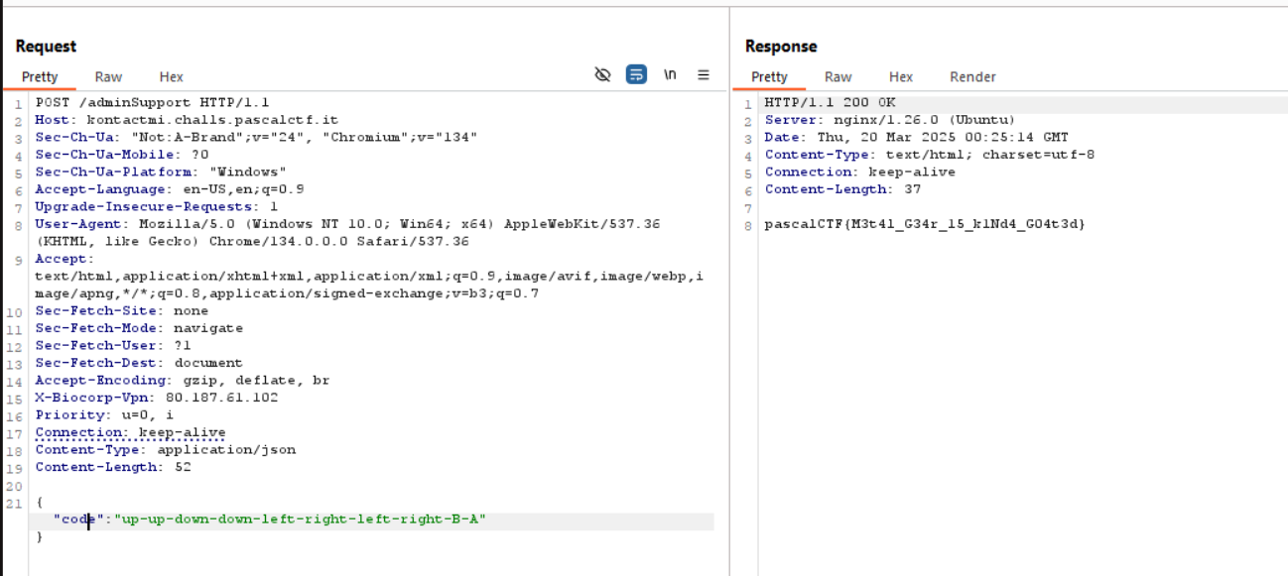Click the Sec-Ch-Ua: "Not:A-Brand" header line
Image resolution: width=1288 pixels, height=576 pixels.
(x=256, y=137)
